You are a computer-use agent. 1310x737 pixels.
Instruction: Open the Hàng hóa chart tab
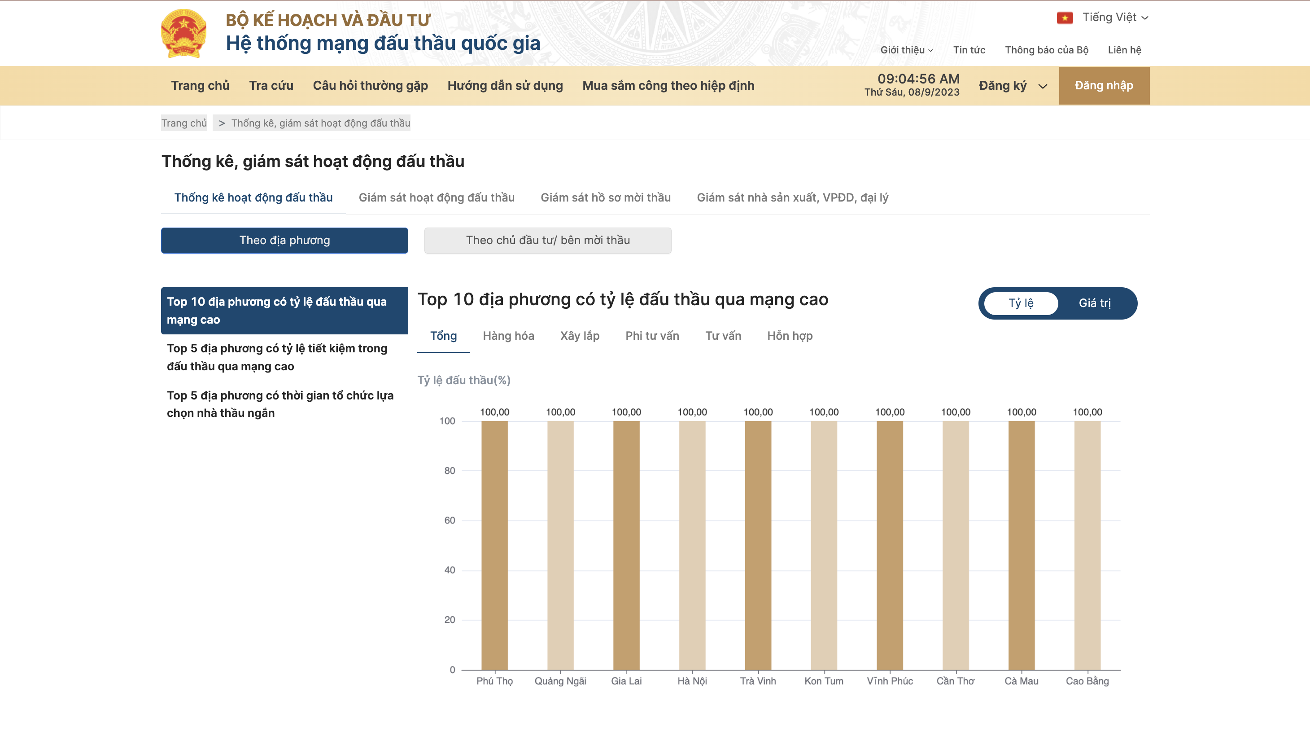[x=508, y=336]
